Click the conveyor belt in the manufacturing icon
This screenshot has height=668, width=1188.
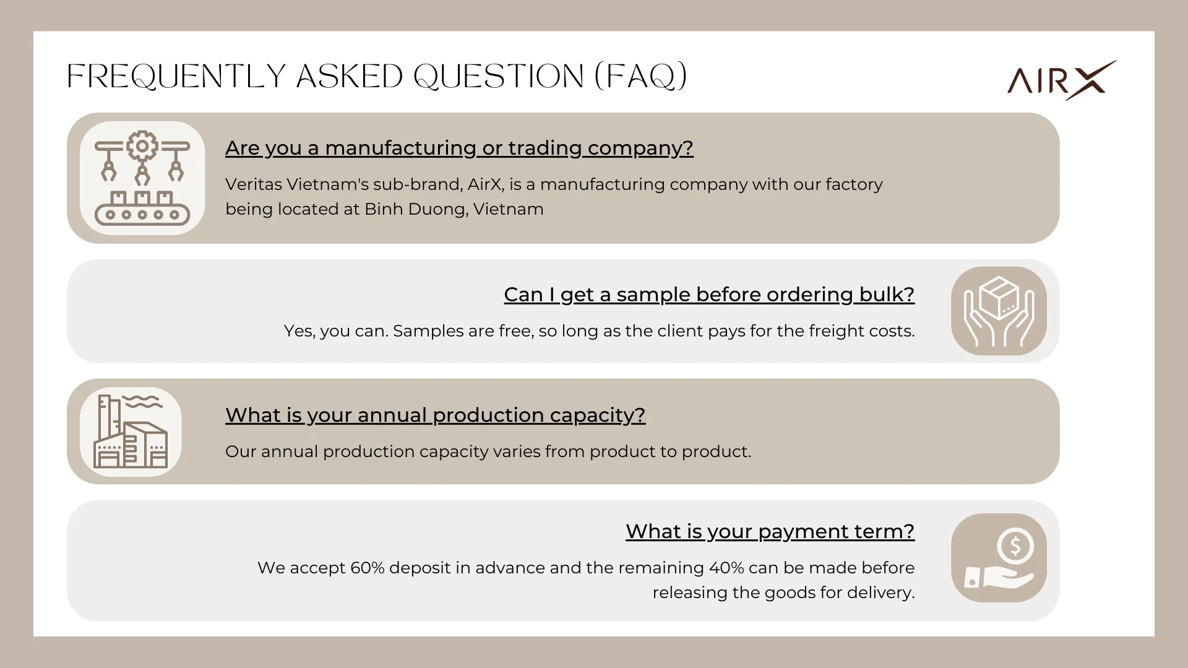pyautogui.click(x=142, y=214)
